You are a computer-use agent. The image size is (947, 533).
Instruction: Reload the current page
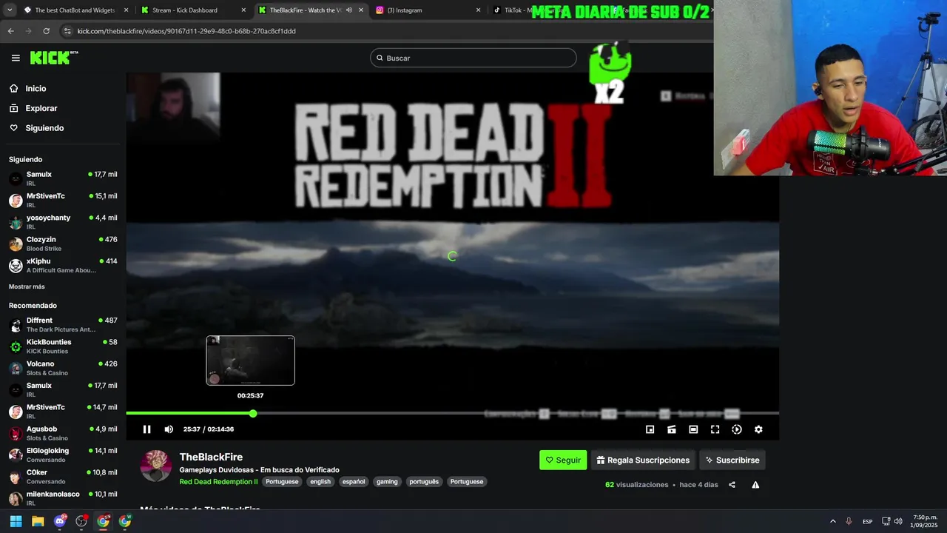click(x=46, y=31)
